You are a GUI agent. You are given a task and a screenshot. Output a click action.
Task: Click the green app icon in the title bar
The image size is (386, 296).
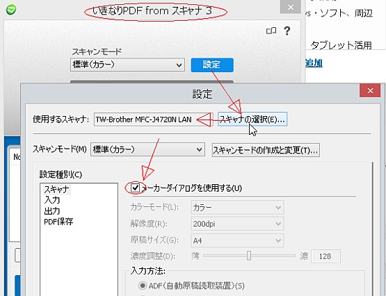[x=11, y=10]
